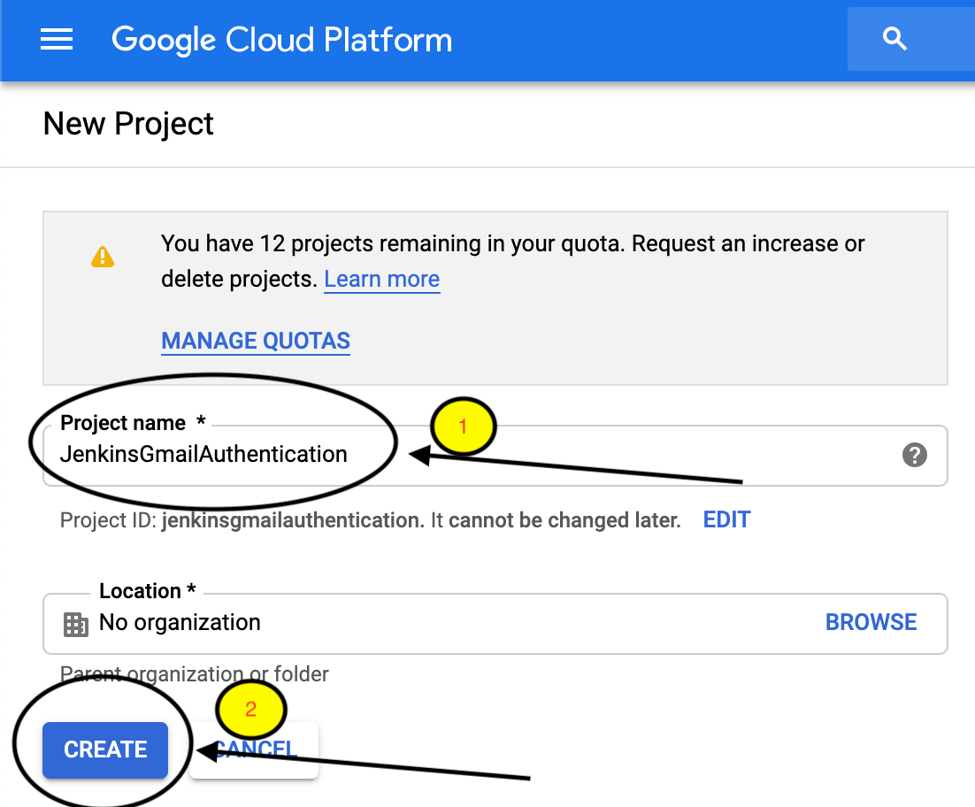Open the hamburger navigation menu
The height and width of the screenshot is (807, 975).
[57, 40]
